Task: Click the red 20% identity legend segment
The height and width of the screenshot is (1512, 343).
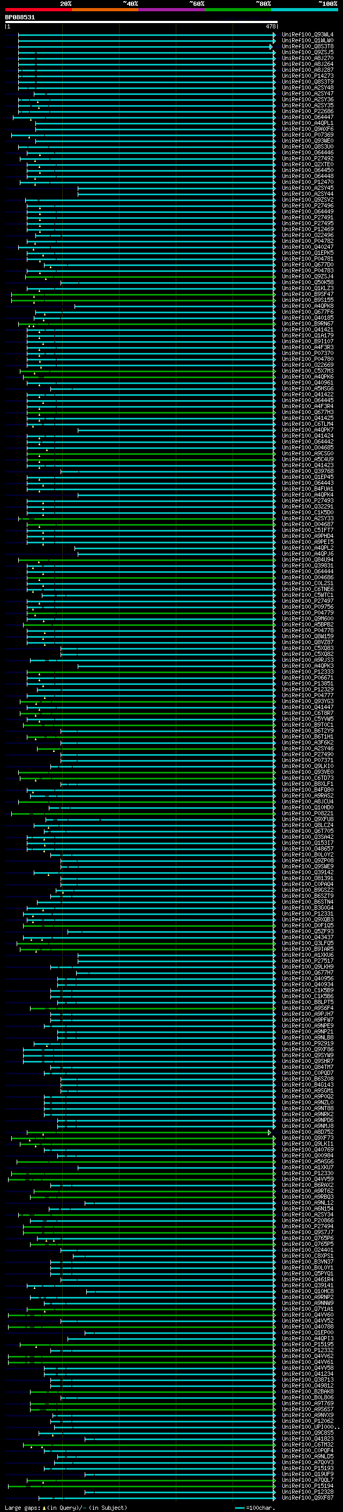Action: (38, 10)
